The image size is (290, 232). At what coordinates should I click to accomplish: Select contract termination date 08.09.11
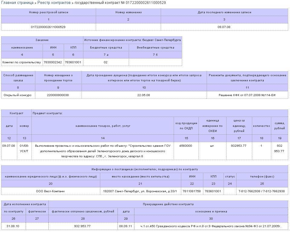[x=125, y=226]
